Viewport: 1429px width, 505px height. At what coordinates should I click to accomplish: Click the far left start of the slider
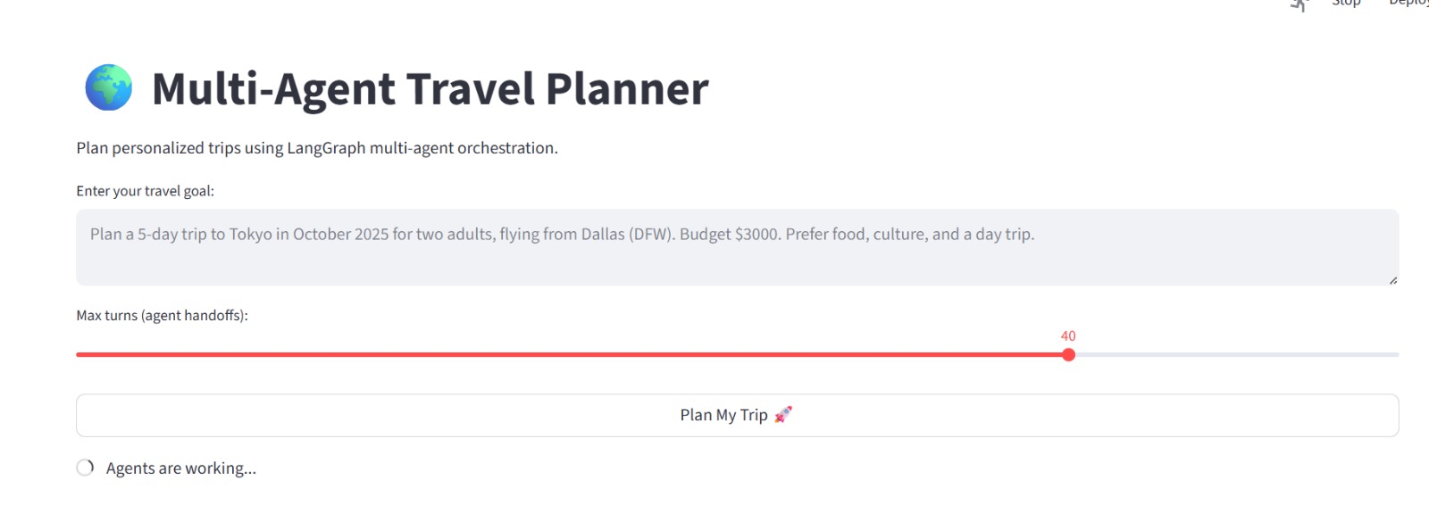click(x=79, y=355)
